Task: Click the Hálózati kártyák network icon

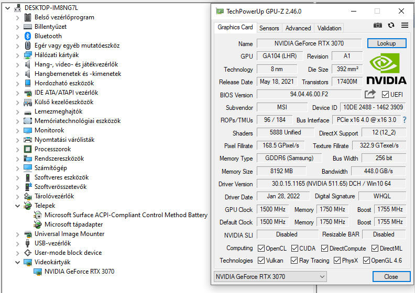Action: (x=28, y=55)
